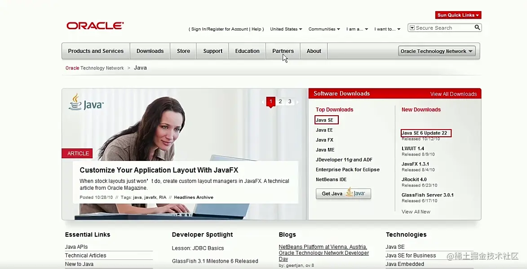Viewport: 527px width, 269px height.
Task: Open NetBeans Platform at Vienna blog post
Action: [323, 253]
